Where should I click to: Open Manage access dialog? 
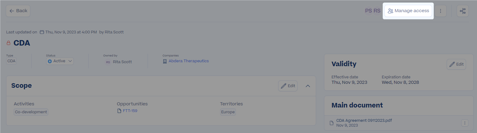pos(408,11)
